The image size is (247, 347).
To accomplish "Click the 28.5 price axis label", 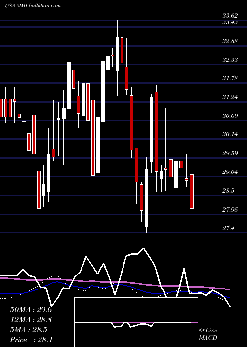I will (x=228, y=190).
